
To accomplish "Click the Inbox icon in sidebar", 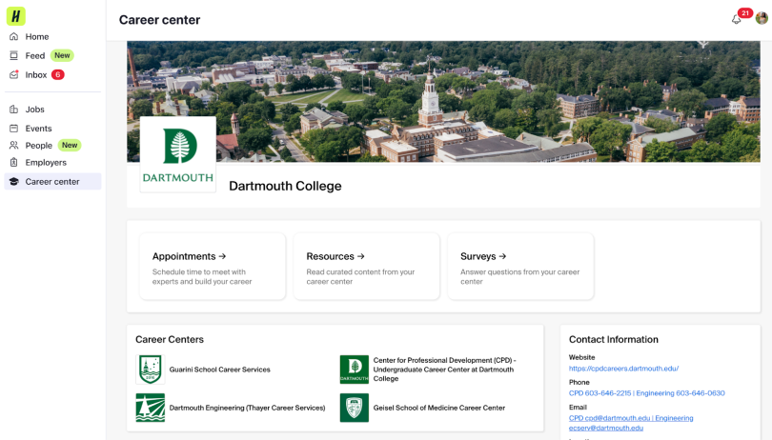I will pyautogui.click(x=13, y=75).
